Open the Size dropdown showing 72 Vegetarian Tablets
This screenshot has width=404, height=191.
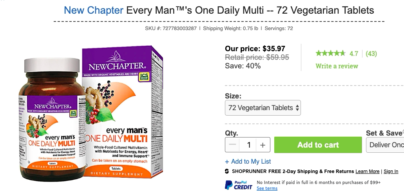click(260, 108)
